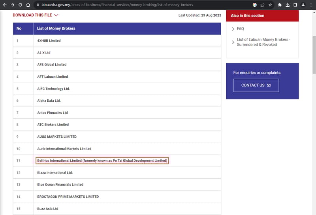
Task: Click the browser back arrow
Action: pos(4,5)
